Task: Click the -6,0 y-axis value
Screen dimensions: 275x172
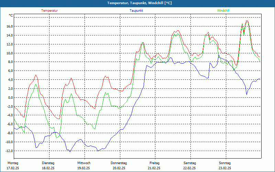Action: pos(10,124)
